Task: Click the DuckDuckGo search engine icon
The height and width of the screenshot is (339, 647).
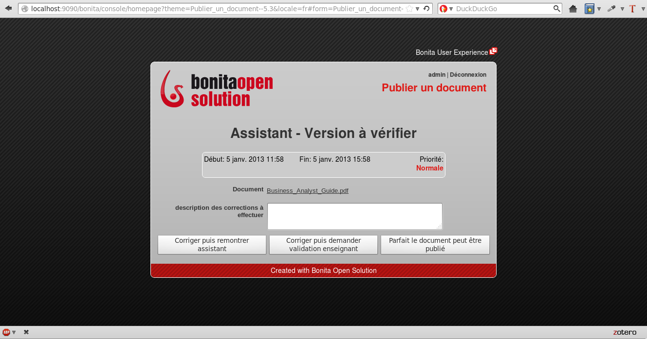Action: (443, 9)
